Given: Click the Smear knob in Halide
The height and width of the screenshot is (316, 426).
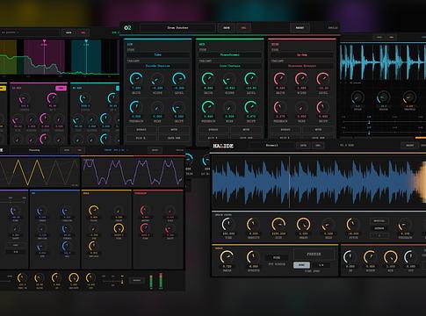Looking at the screenshot, I should pos(227,257).
